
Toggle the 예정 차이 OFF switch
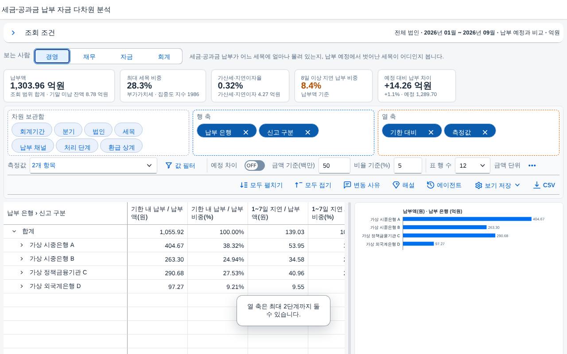(x=255, y=165)
